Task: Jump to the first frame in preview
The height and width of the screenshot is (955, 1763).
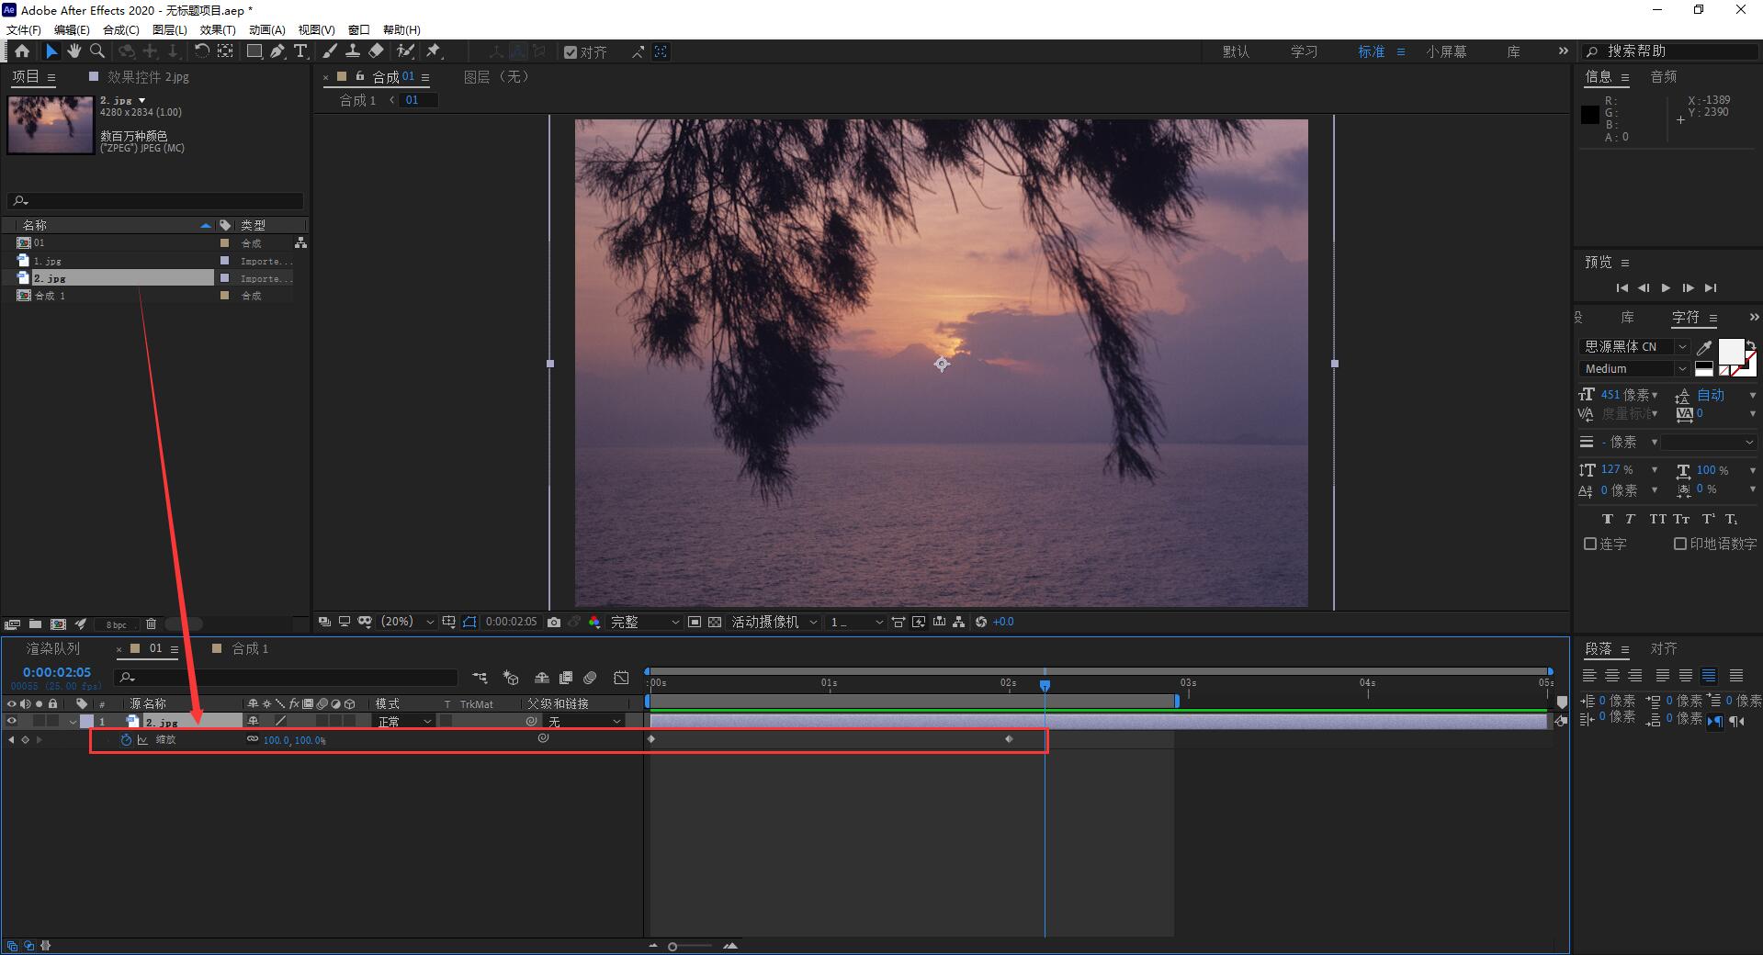Action: point(1622,288)
